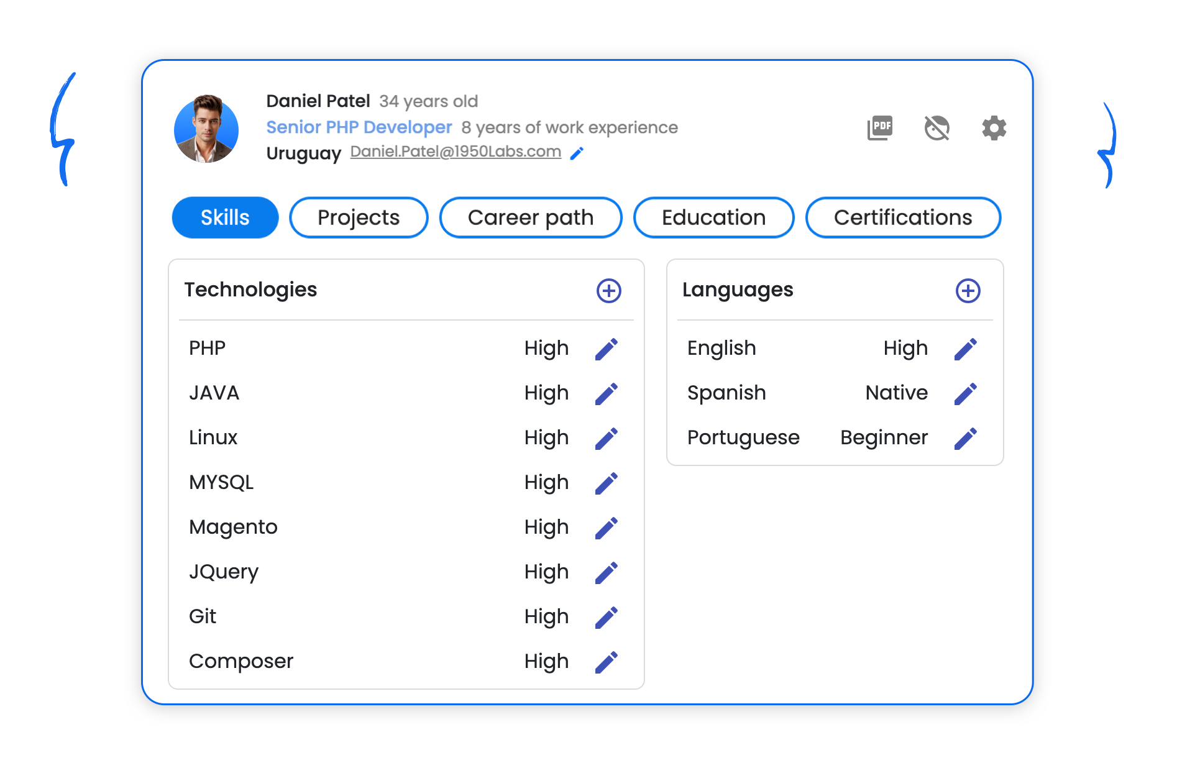
Task: Switch to the Projects tab
Action: (x=359, y=217)
